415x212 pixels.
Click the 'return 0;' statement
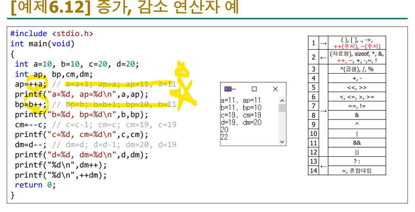click(x=35, y=185)
